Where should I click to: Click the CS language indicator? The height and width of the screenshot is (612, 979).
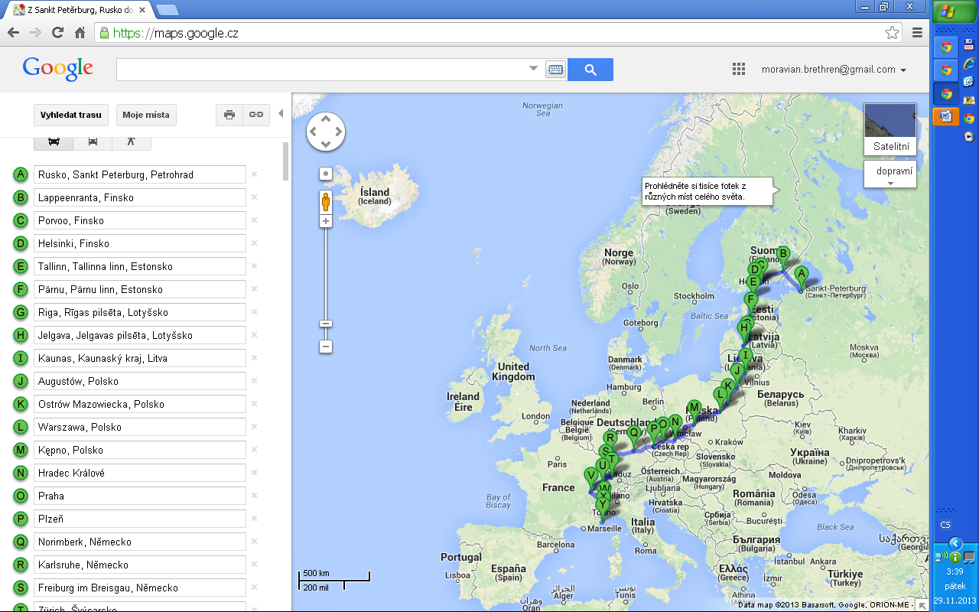point(945,525)
